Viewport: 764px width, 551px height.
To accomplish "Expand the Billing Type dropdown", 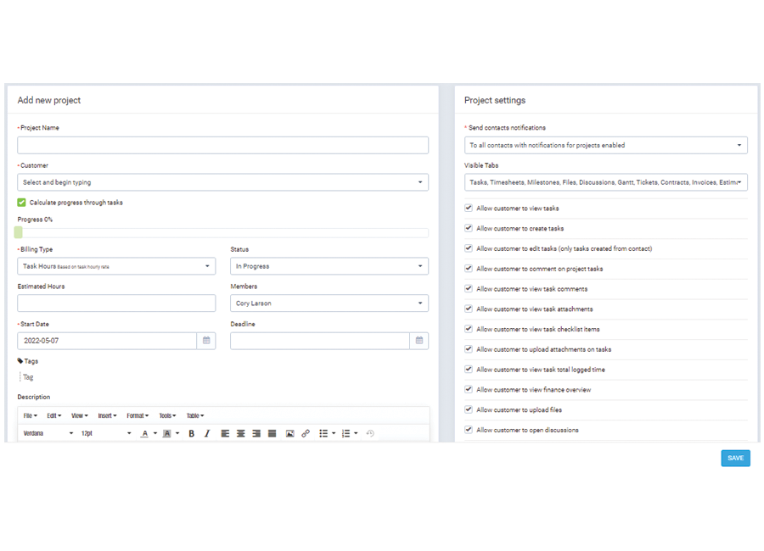I will 116,266.
